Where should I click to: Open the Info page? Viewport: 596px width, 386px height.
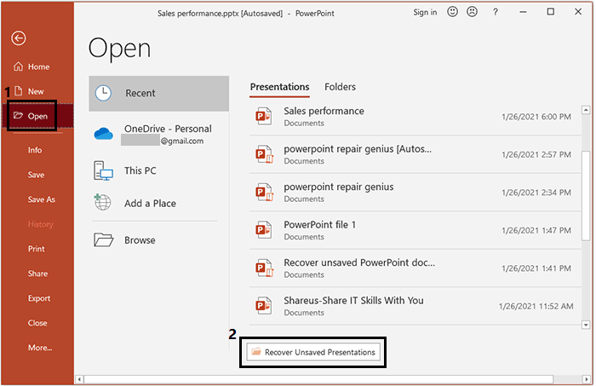(x=35, y=150)
